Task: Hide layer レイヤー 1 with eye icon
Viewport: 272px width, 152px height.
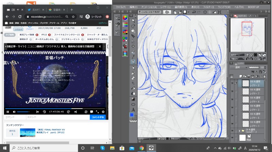Action: tap(232, 124)
